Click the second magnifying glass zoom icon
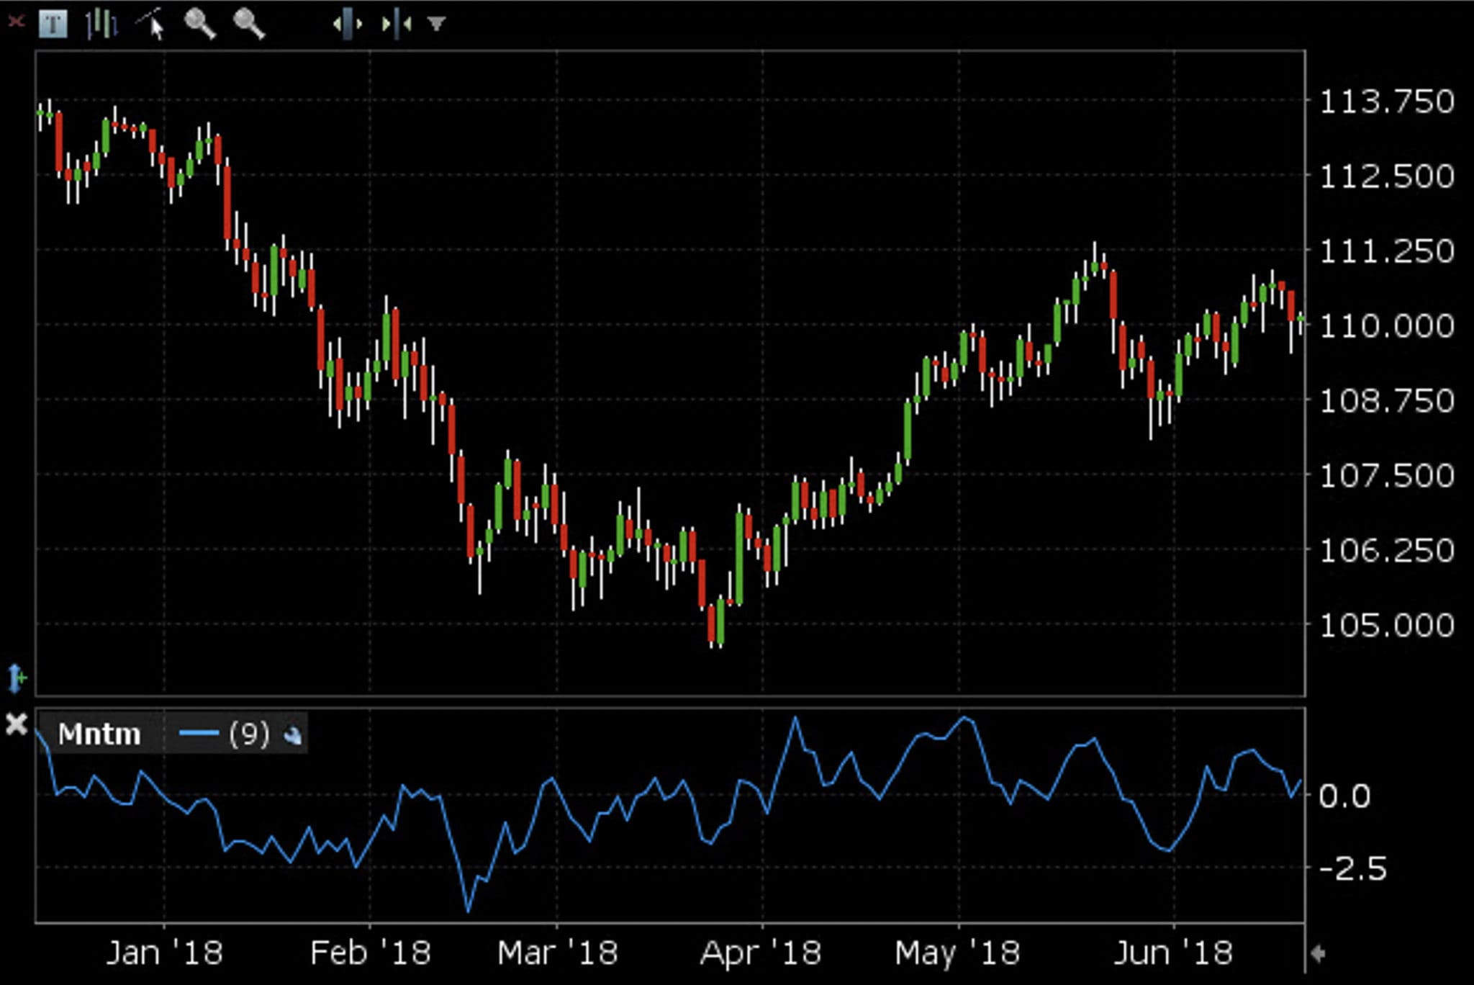The width and height of the screenshot is (1474, 985). (248, 24)
